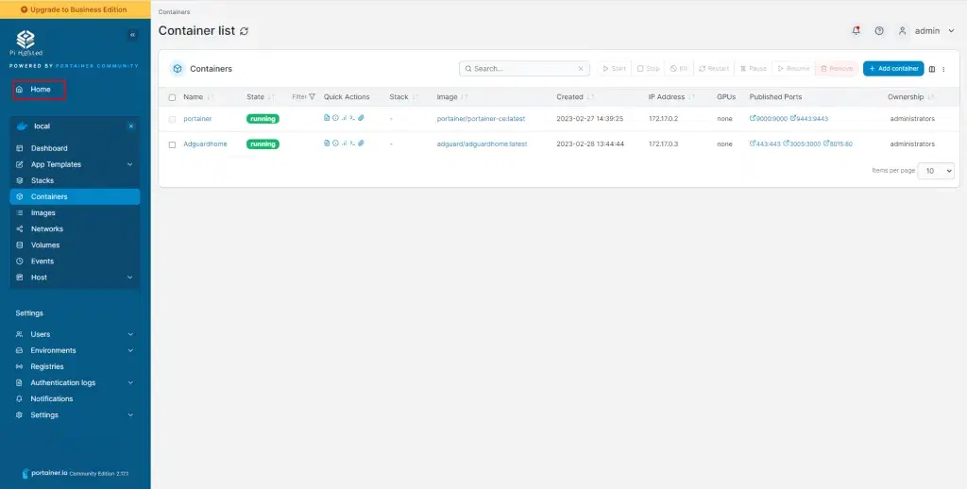The height and width of the screenshot is (489, 967).
Task: Open published port 3005:3000 link
Action: coord(803,143)
